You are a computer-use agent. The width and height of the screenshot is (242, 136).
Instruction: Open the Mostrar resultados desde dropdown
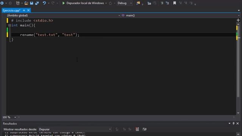(75, 129)
